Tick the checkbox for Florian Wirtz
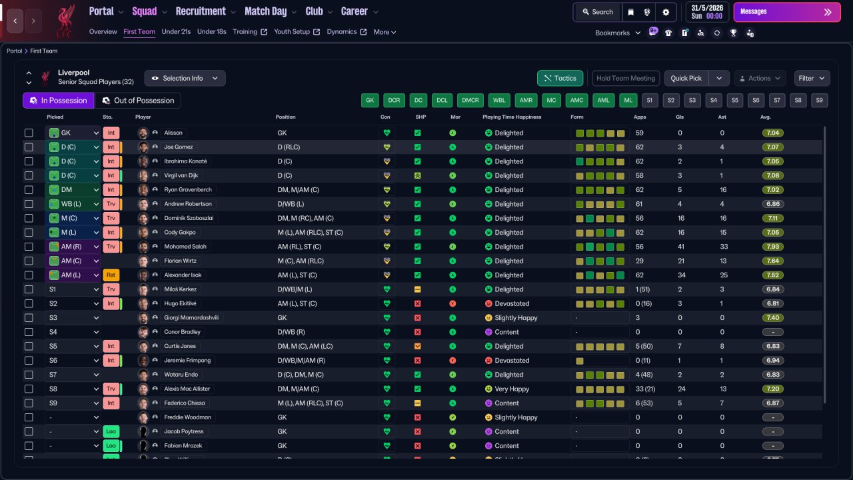The height and width of the screenshot is (480, 853). 29,261
